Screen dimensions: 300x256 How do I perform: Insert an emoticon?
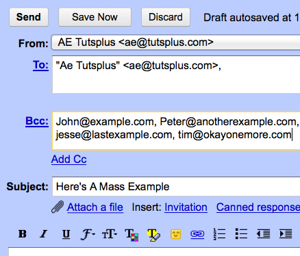tap(176, 234)
